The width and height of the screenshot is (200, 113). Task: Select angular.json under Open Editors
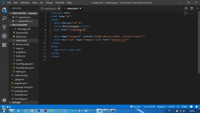(x=24, y=17)
